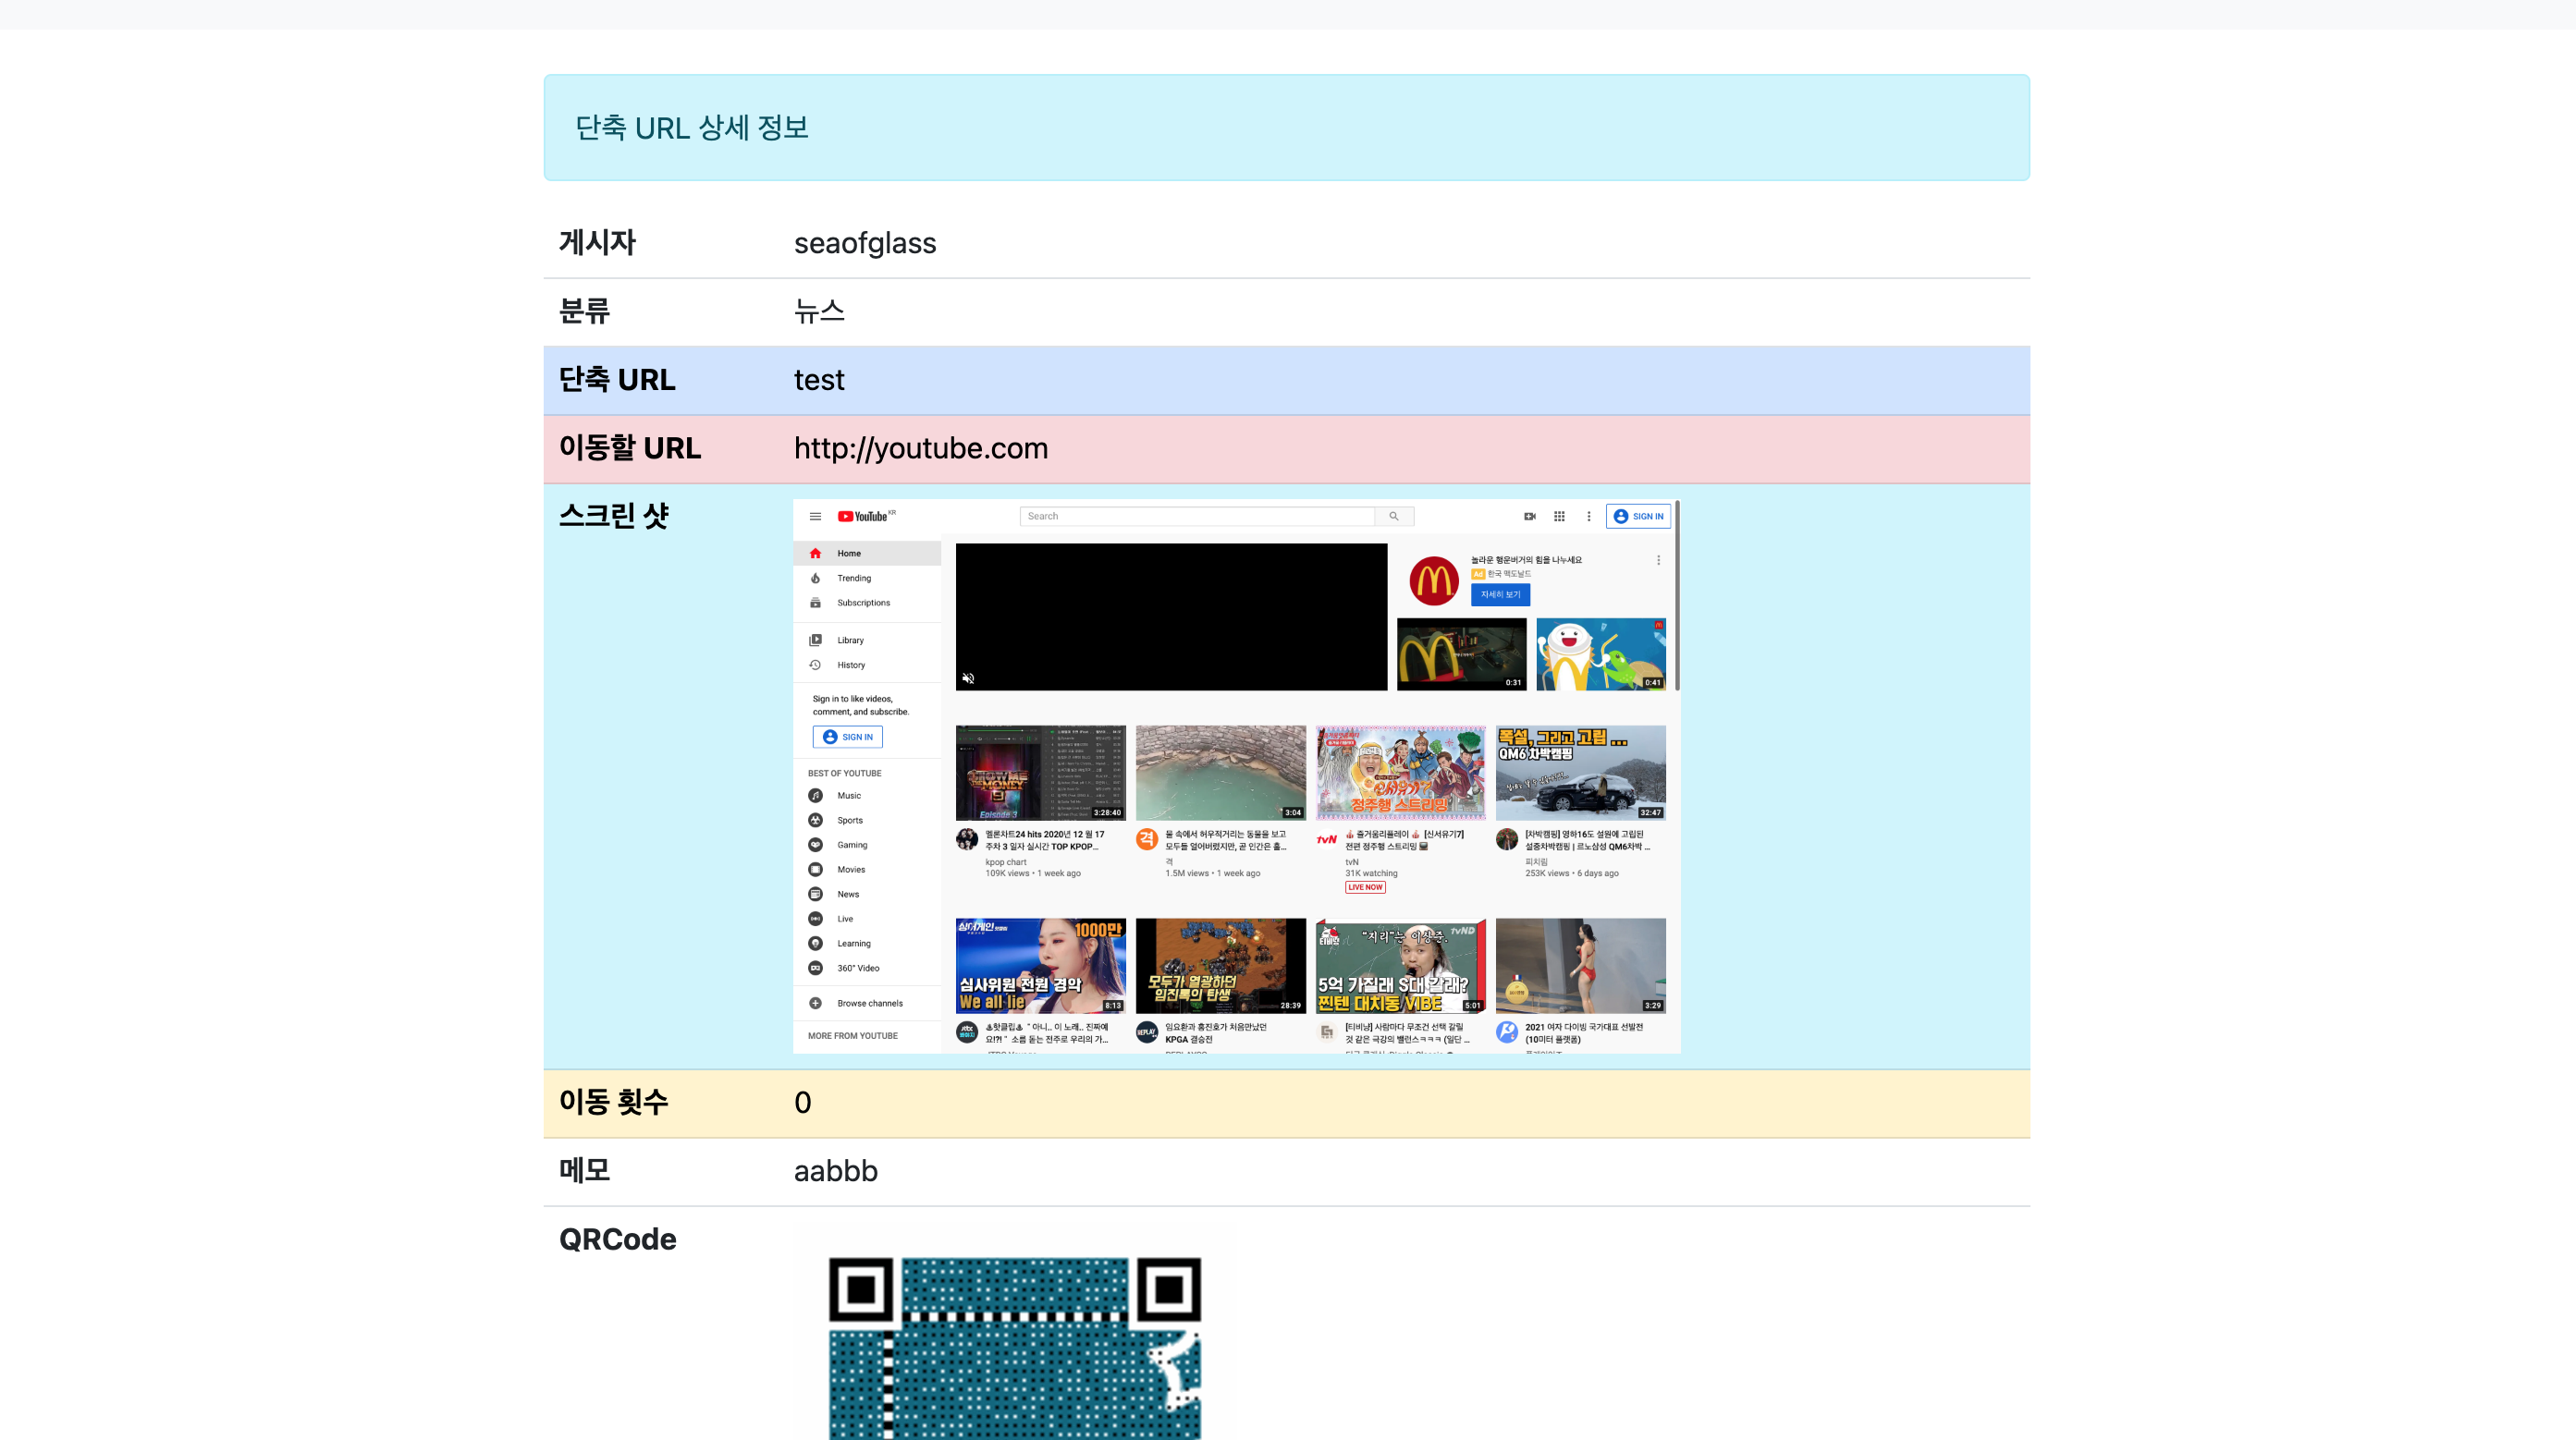Open the McDonald's ad options menu
Image resolution: width=2576 pixels, height=1440 pixels.
tap(1658, 559)
